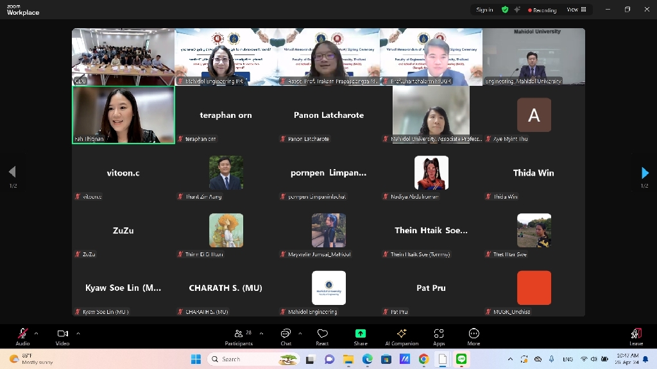Open the View layout menu
This screenshot has height=369, width=657.
point(576,10)
